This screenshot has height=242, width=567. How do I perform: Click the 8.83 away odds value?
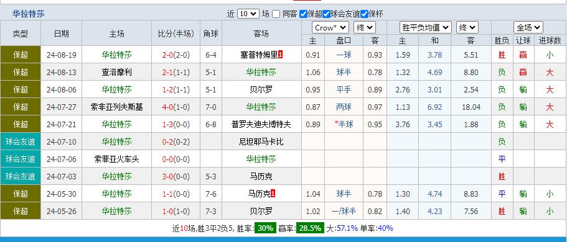point(471,194)
